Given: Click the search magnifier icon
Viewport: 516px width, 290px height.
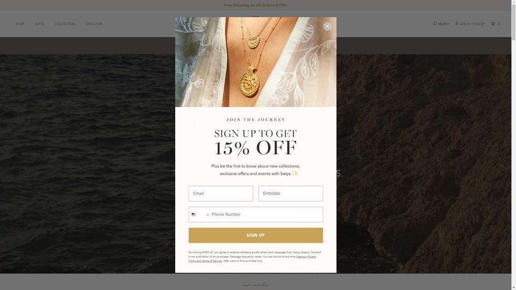Looking at the screenshot, I should 435,23.
